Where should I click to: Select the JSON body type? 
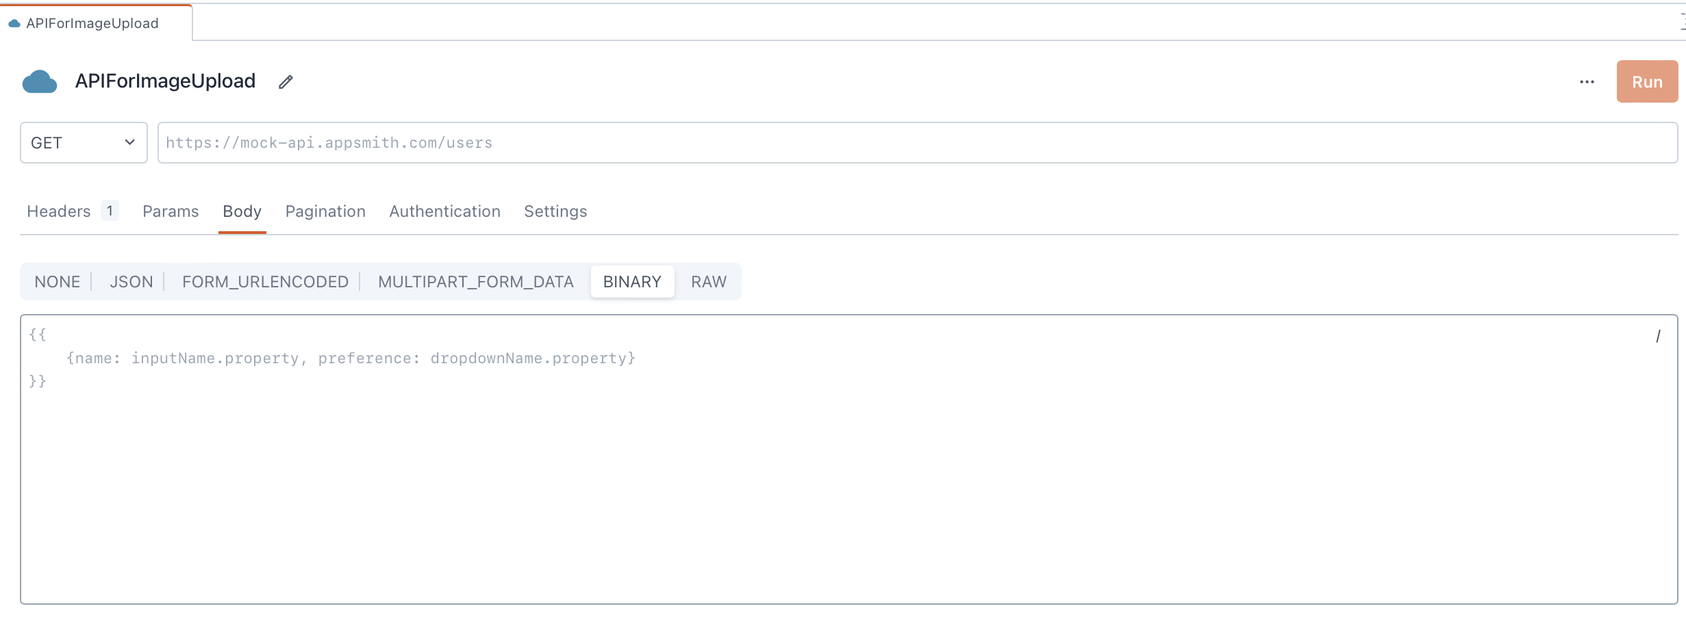pos(131,281)
